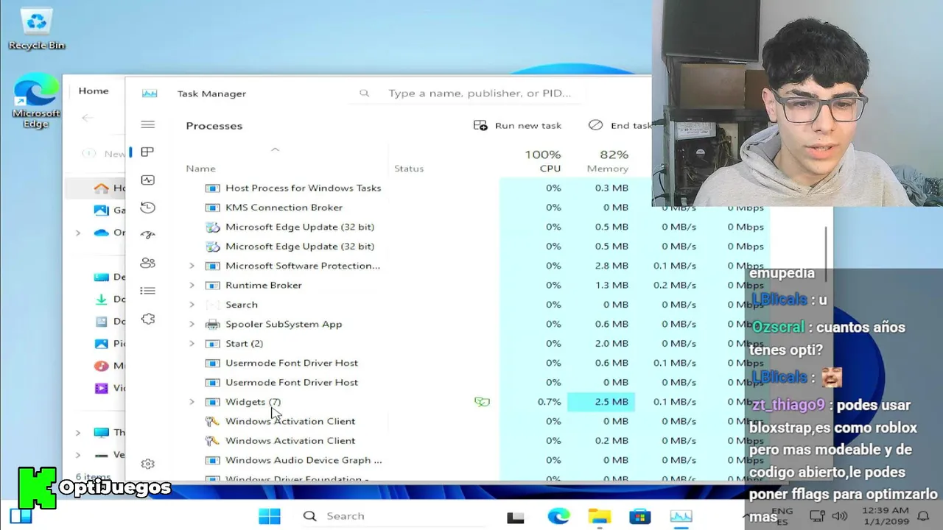The width and height of the screenshot is (943, 530).
Task: Click the first Windows Activation Client keys icon
Action: coord(212,421)
